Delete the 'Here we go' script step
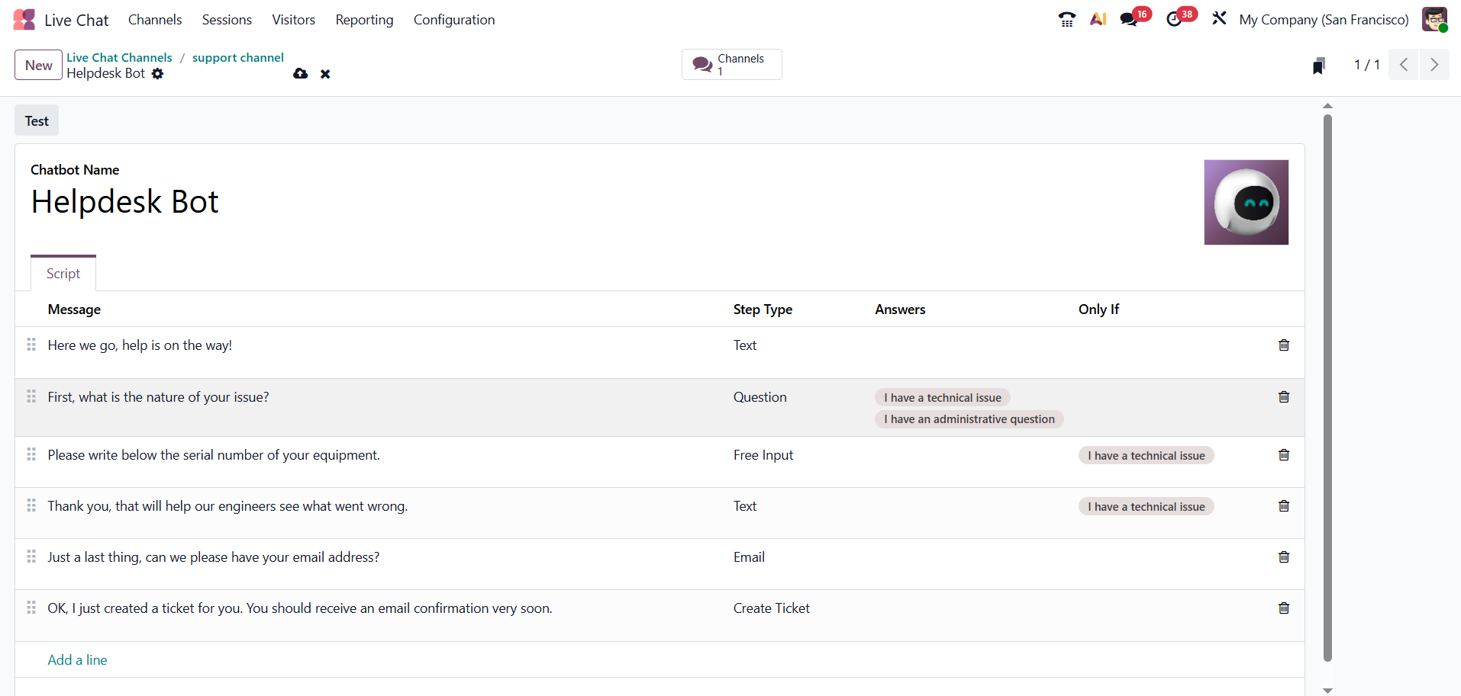1461x696 pixels. tap(1283, 345)
